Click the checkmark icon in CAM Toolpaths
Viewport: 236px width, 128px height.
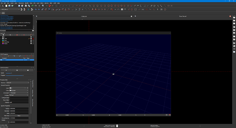click(20, 56)
